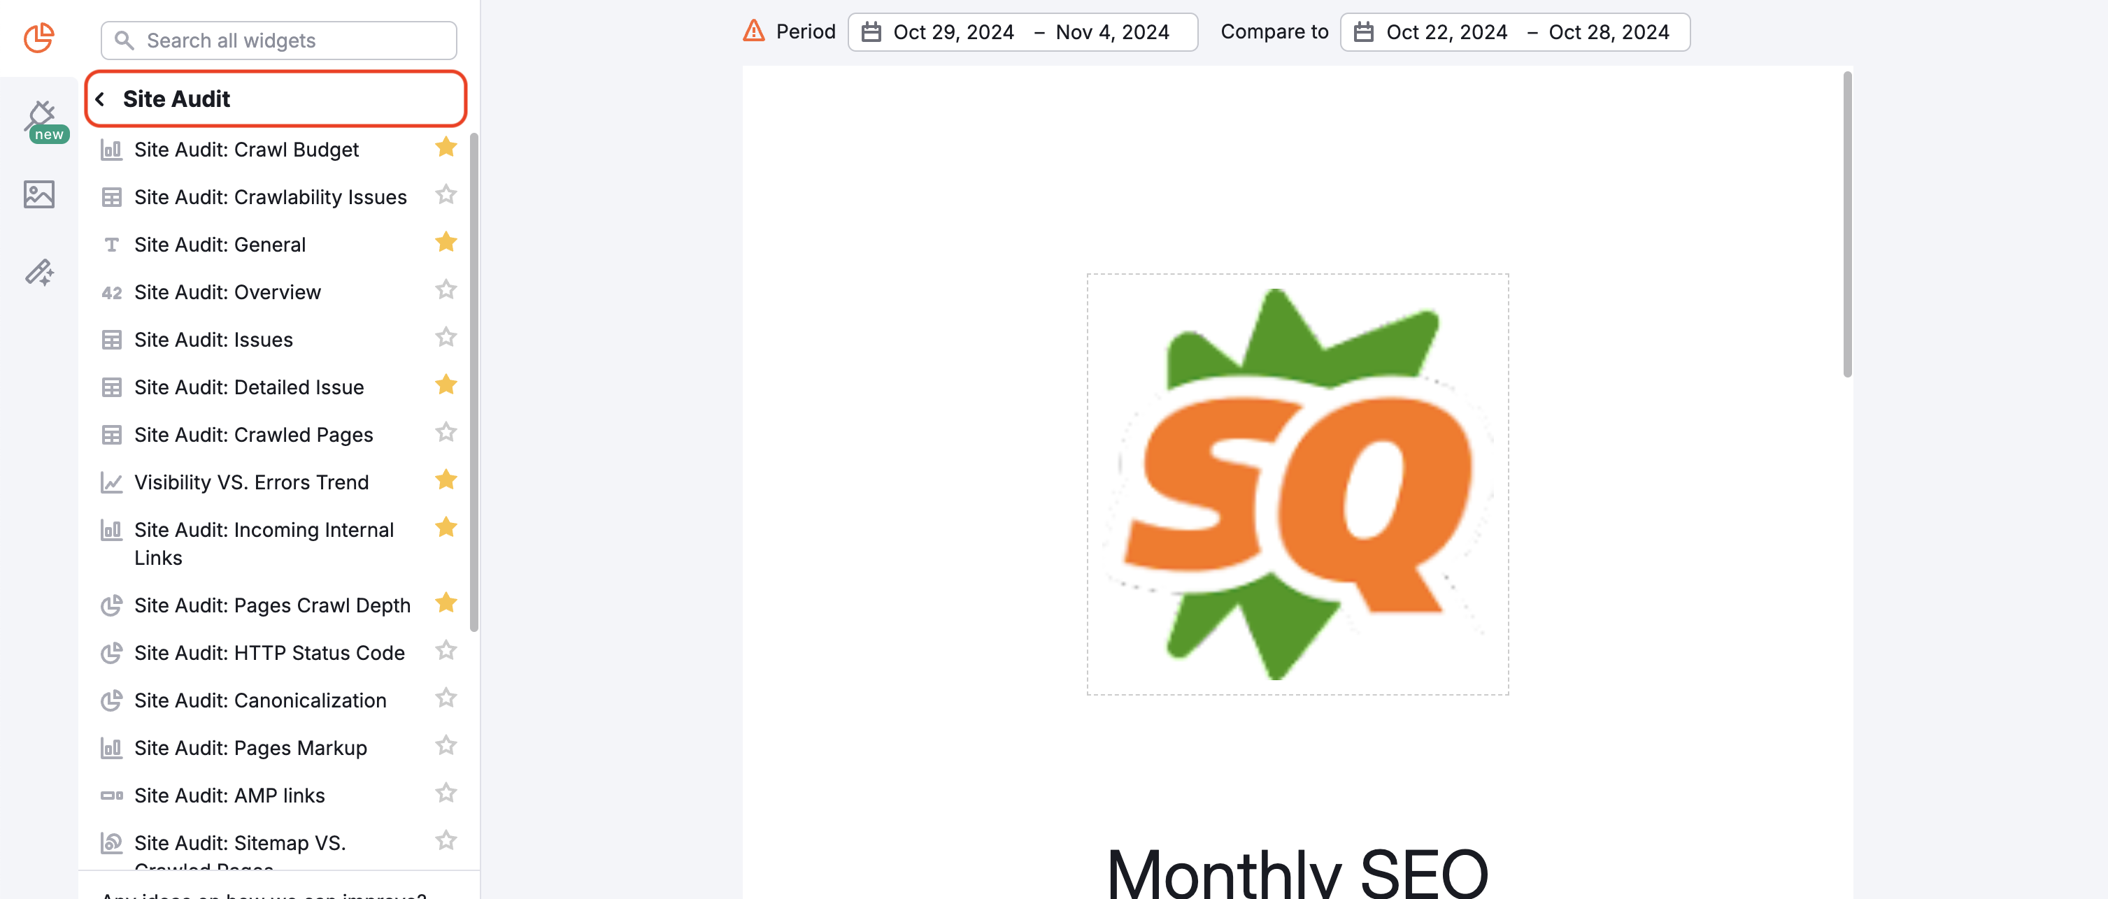
Task: Click the Search all widgets input field
Action: pyautogui.click(x=278, y=39)
